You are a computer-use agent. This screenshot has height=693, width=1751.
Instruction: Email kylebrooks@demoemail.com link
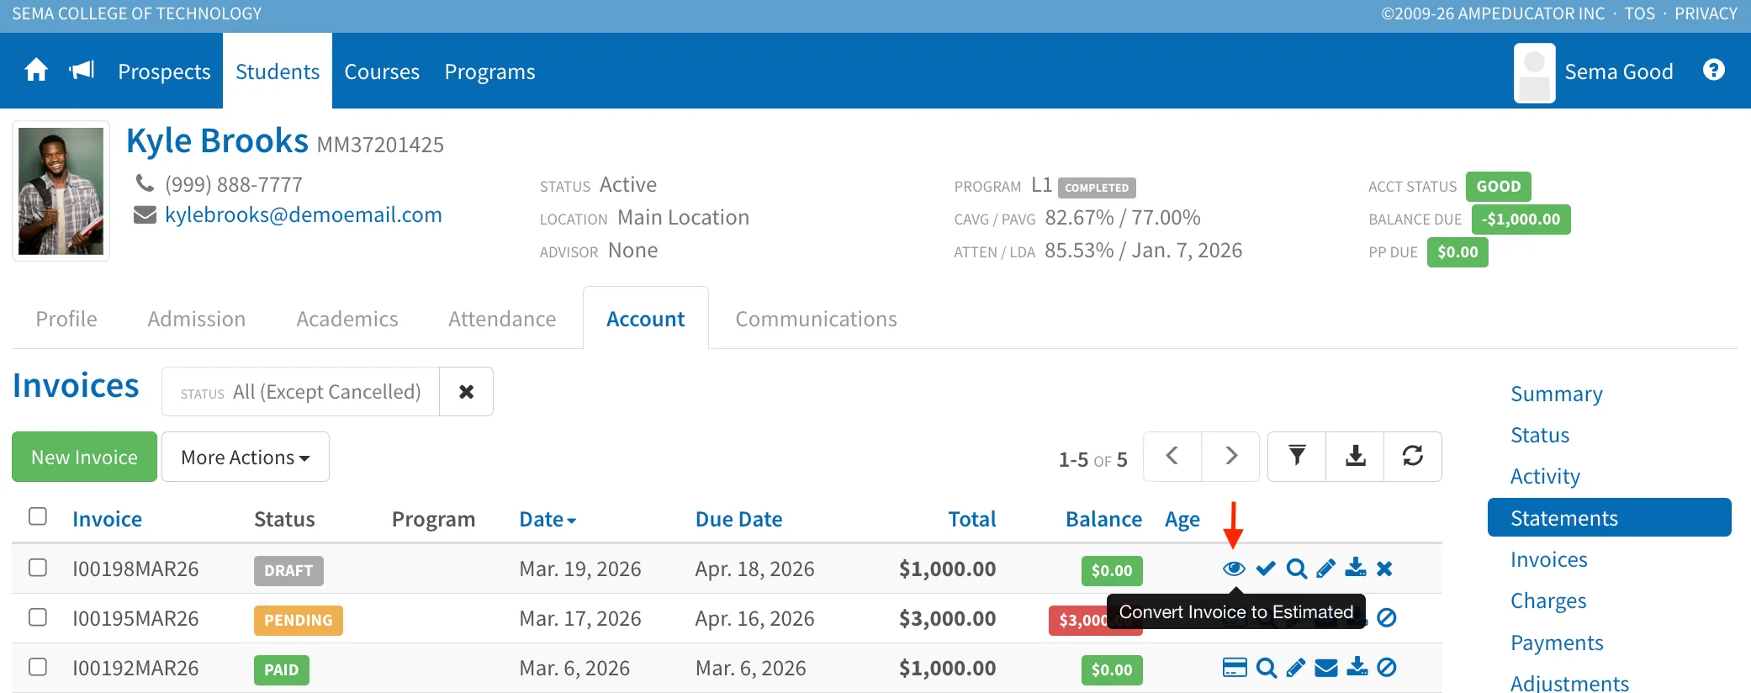[x=304, y=214]
